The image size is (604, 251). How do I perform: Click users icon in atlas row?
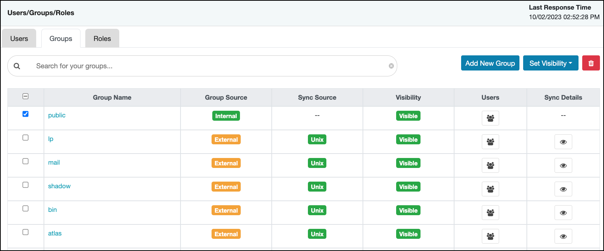point(490,236)
